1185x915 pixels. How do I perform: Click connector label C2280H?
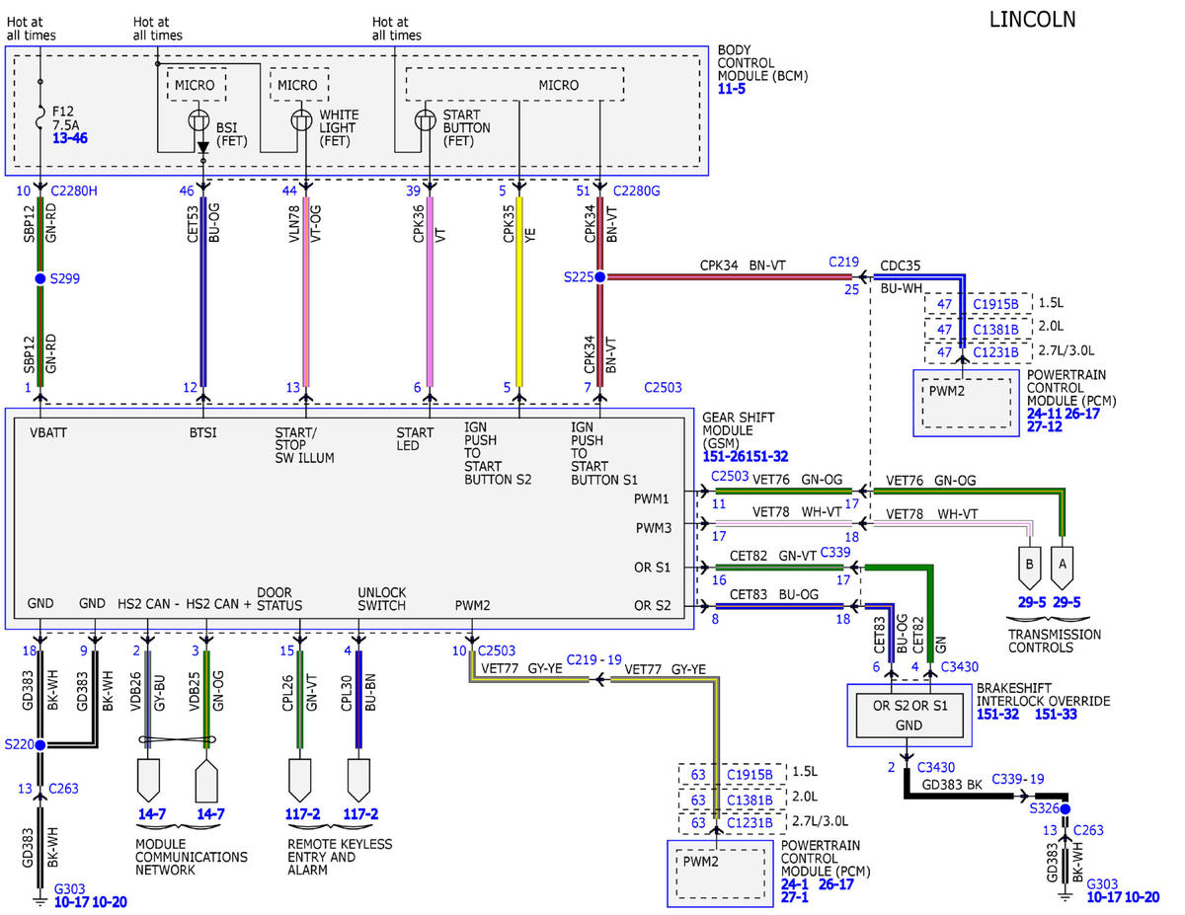[x=74, y=191]
